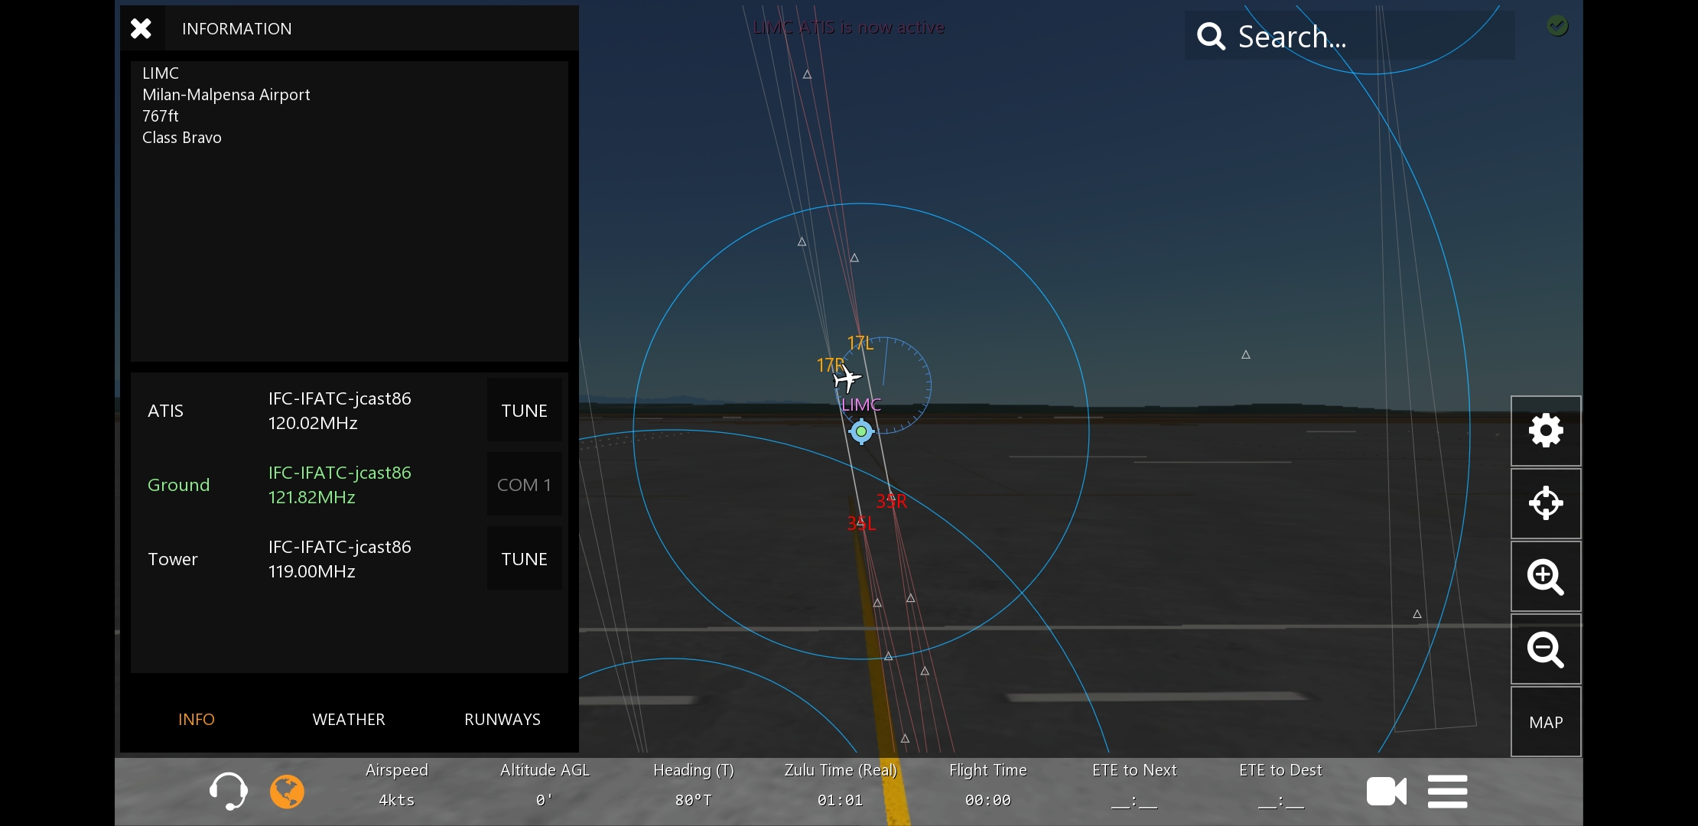The height and width of the screenshot is (826, 1698).
Task: Toggle the MAP button
Action: (x=1545, y=722)
